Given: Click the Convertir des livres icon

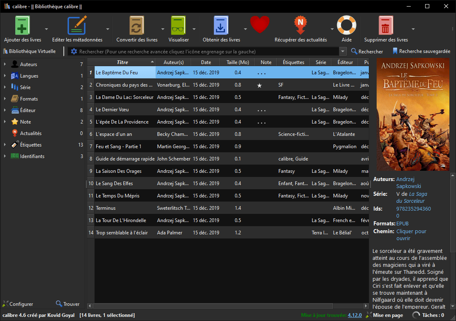Looking at the screenshot, I should [x=137, y=25].
